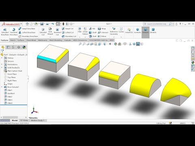Switch to Dimetric view
This screenshot has height=146, width=195.
pos(153,30)
